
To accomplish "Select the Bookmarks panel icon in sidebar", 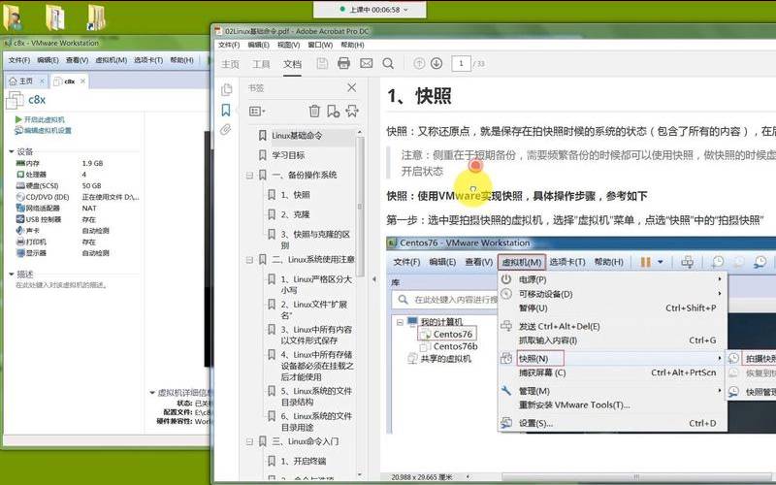I will 226,110.
